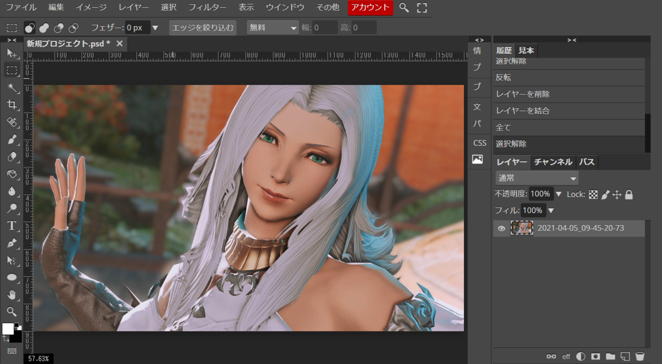Open the CSS side panel

[x=480, y=143]
